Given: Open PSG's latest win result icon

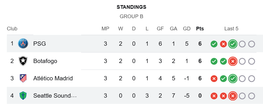Looking at the screenshot, I should point(233,44).
